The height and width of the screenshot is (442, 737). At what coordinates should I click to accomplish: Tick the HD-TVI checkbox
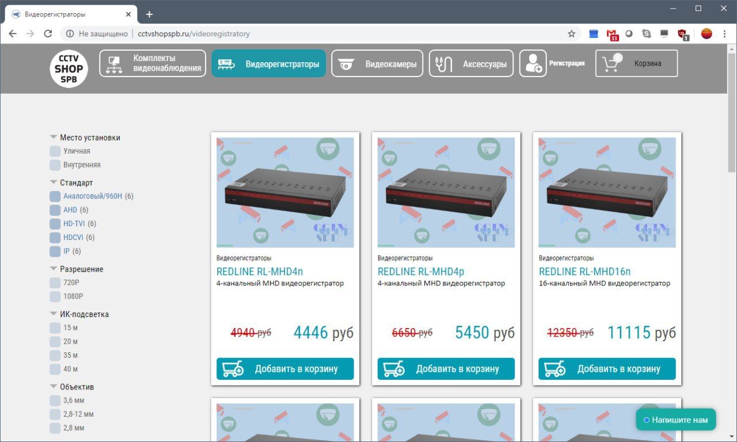(55, 224)
